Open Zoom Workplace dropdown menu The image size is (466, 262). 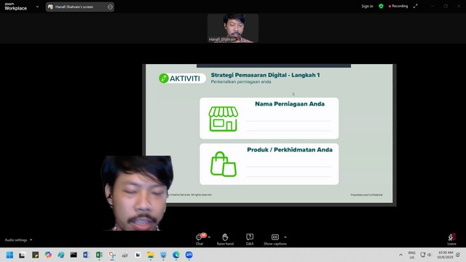click(37, 7)
